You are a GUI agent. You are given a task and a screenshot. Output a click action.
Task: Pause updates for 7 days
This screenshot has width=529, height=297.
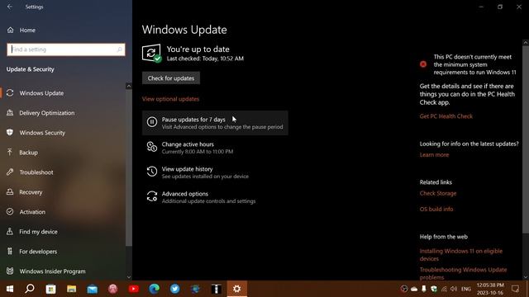215,123
